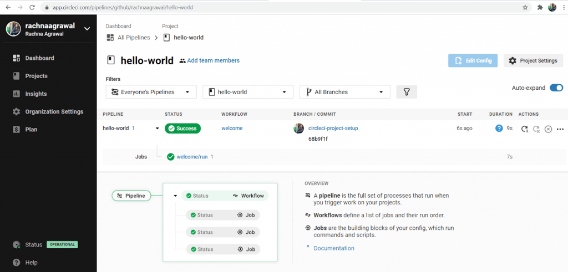Expand the All Branches dropdown
This screenshot has height=272, width=568.
coord(344,92)
